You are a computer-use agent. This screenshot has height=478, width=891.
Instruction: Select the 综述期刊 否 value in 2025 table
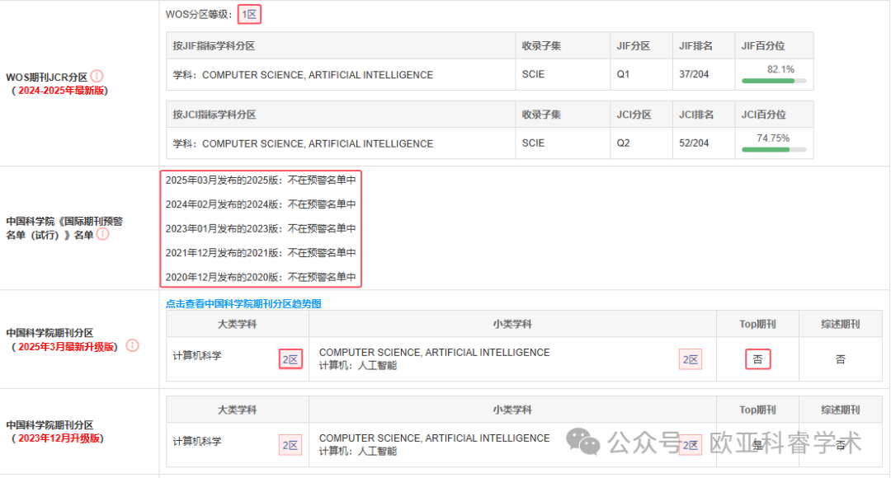coord(841,359)
